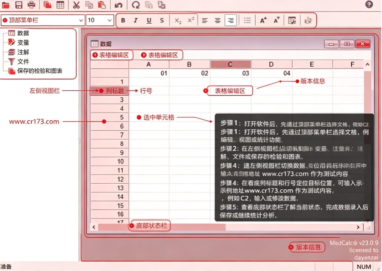Cut selection with the scissors icon
Screen dimensions: 382x271
click(76, 5)
